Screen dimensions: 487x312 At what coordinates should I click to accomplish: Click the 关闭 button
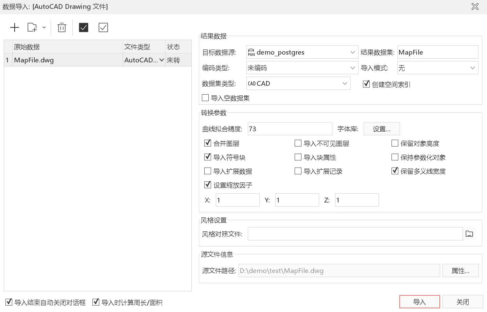[463, 302]
